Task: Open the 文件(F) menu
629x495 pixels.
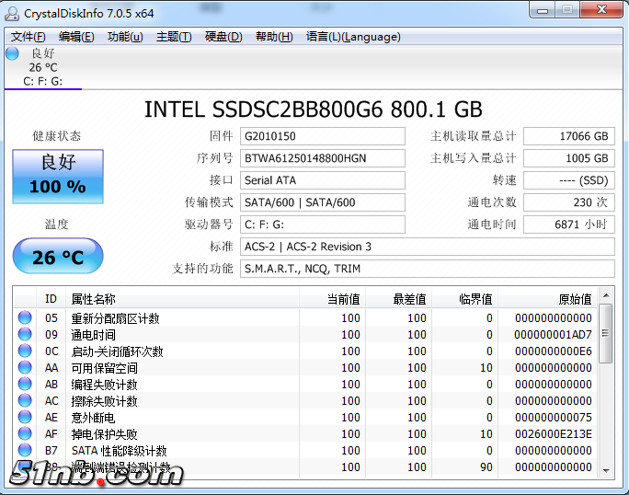Action: coord(29,37)
